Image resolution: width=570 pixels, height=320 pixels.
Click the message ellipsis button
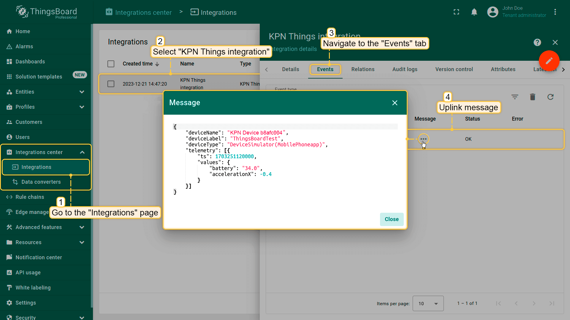423,139
